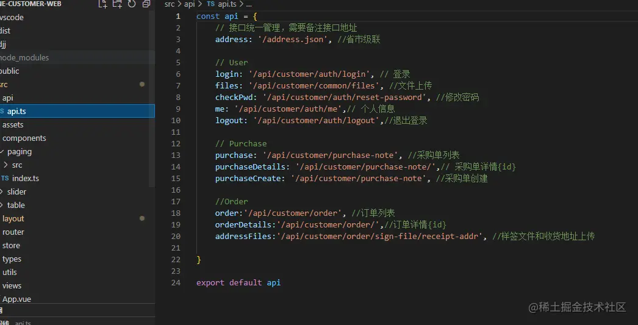Click the New Folder icon in Explorer header
The image size is (638, 325).
(x=117, y=4)
